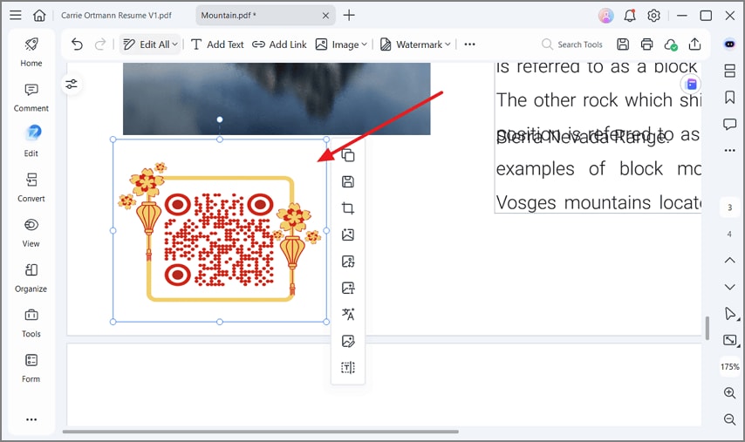This screenshot has height=442, width=745.
Task: Click the image edit pencil tool
Action: pyautogui.click(x=348, y=341)
